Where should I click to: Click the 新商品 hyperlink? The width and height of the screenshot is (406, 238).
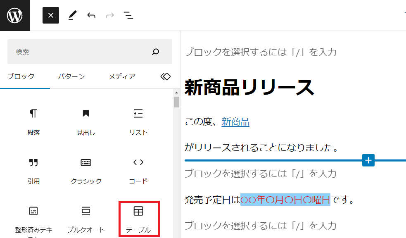coord(235,122)
